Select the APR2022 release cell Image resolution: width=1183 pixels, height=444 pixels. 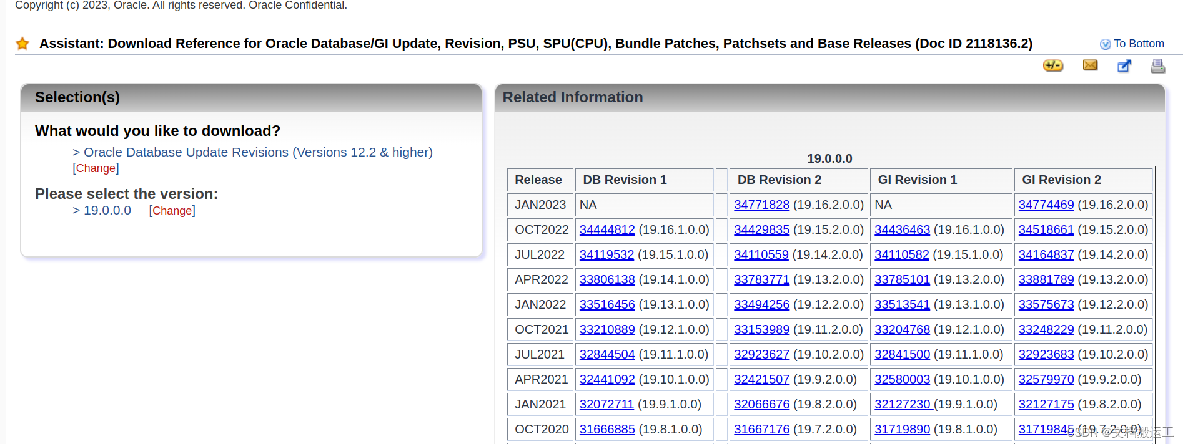[x=540, y=279]
